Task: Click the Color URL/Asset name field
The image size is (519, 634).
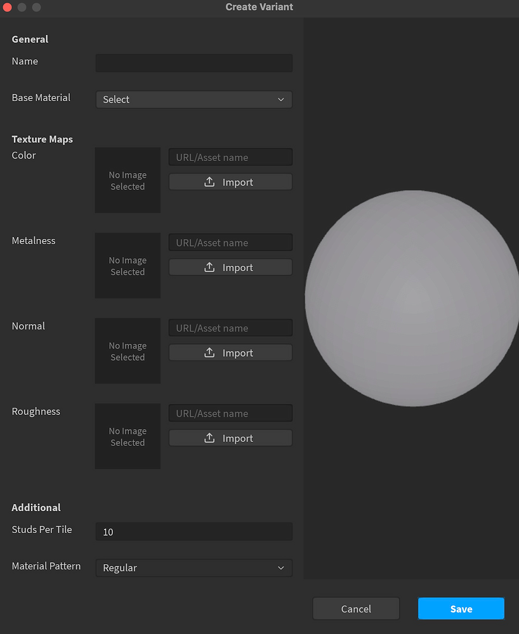Action: click(230, 157)
